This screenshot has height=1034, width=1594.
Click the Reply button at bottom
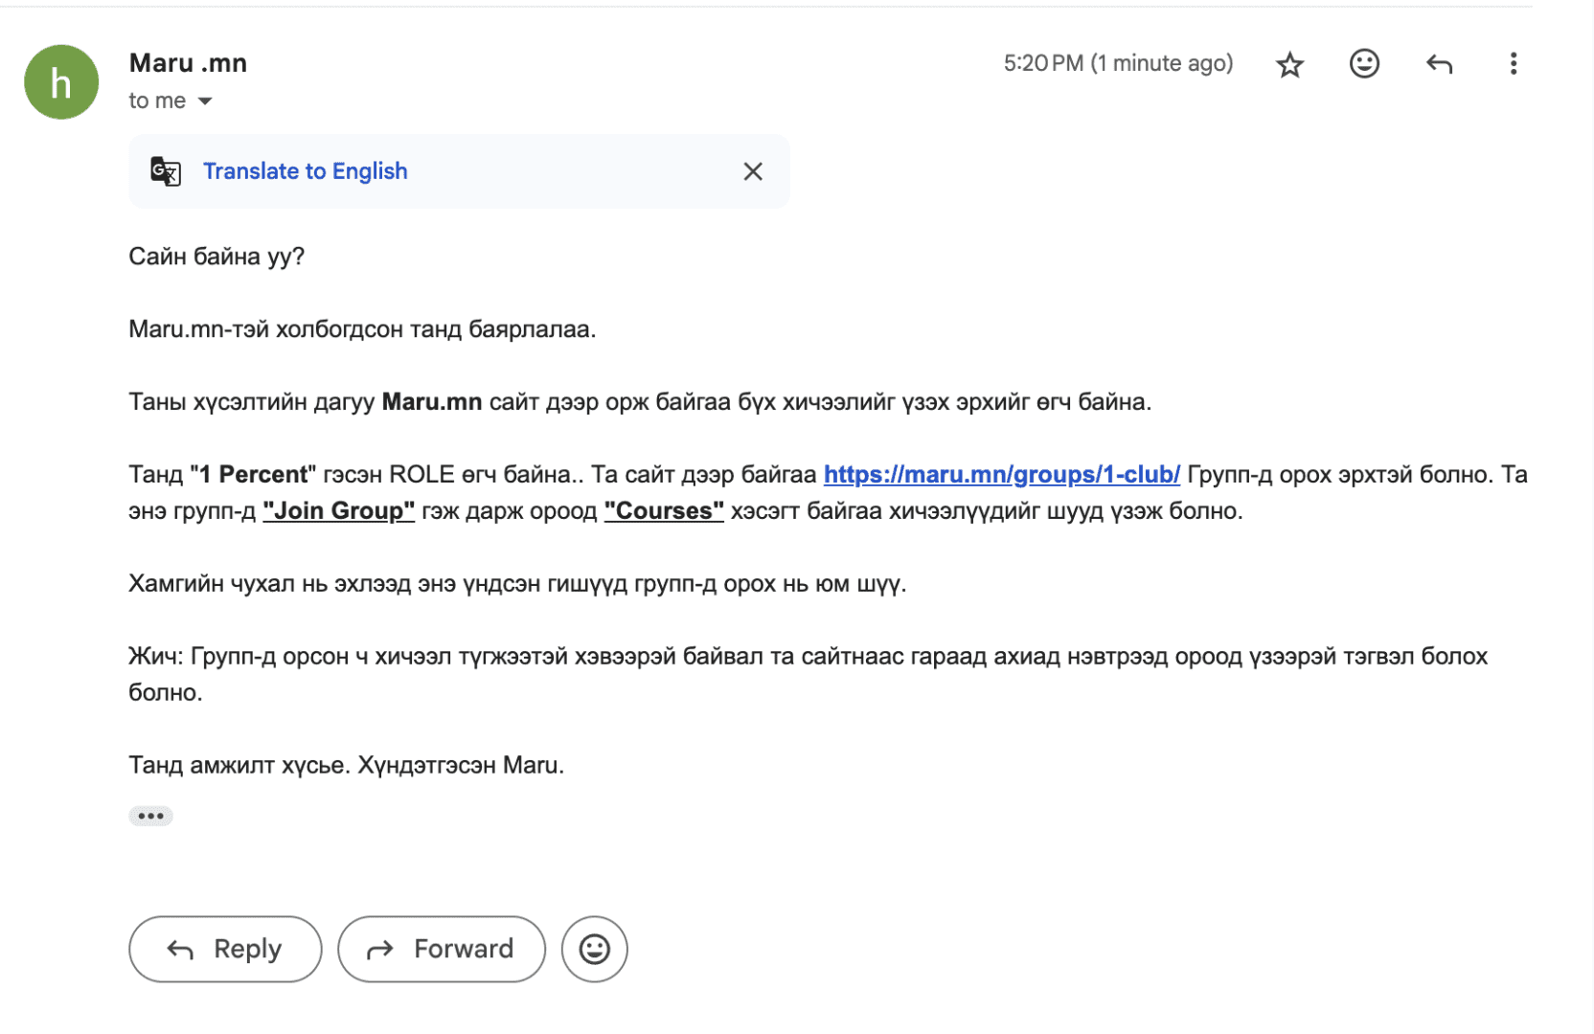point(225,949)
